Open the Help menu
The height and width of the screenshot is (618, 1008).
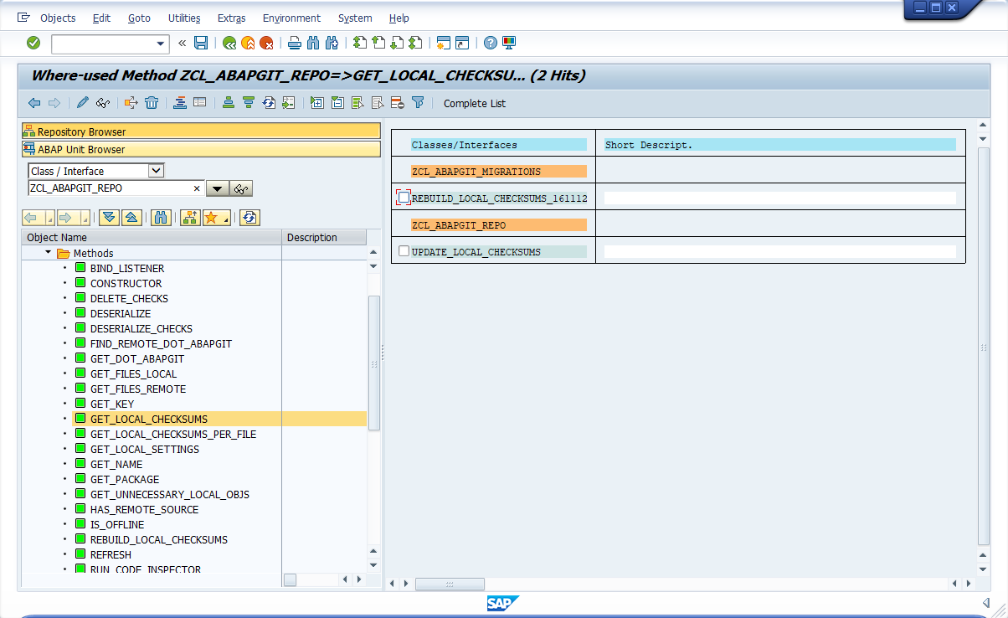[399, 18]
